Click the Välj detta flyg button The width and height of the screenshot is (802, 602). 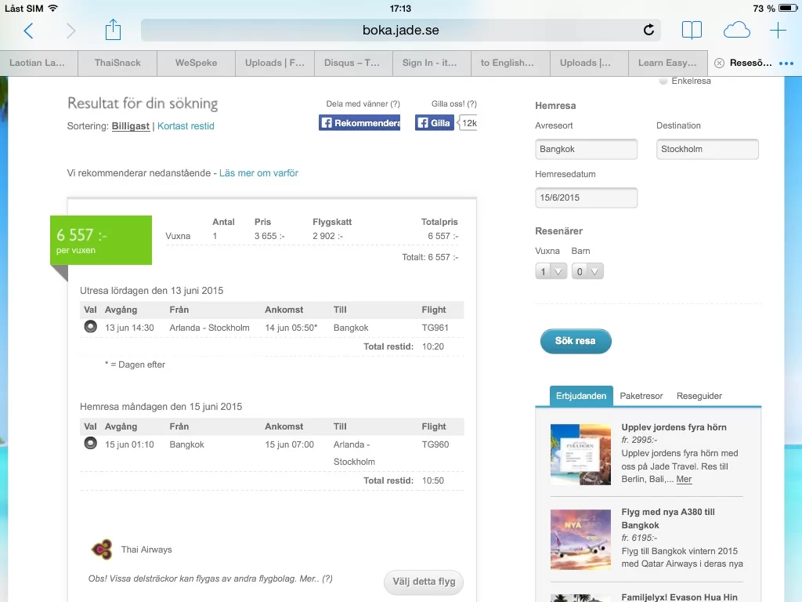424,582
